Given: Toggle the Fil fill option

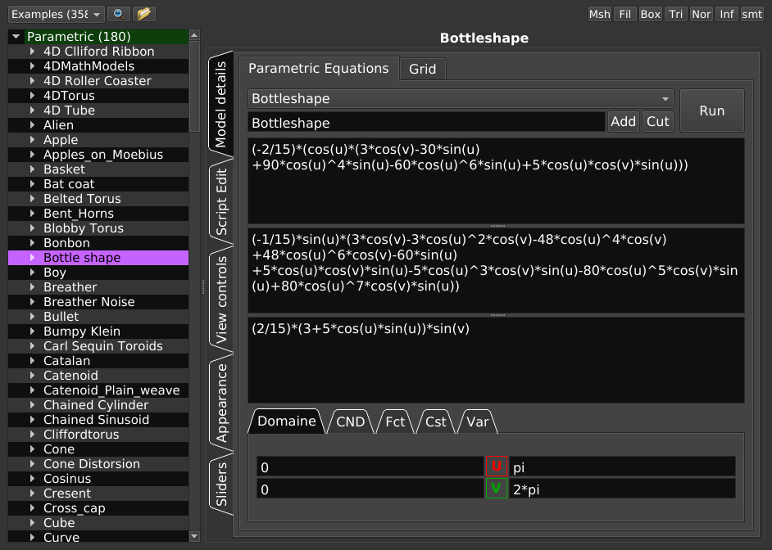Looking at the screenshot, I should coord(624,14).
